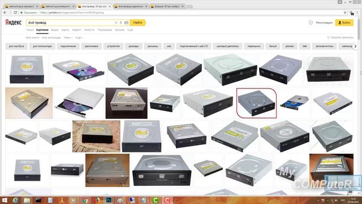This screenshot has width=362, height=204.
Task: Select the 'белый' suggestion chip
Action: pos(273,46)
